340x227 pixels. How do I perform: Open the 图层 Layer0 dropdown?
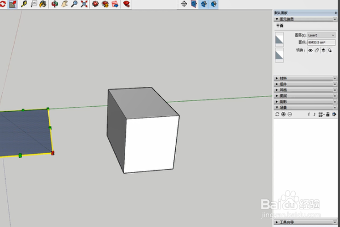point(321,35)
